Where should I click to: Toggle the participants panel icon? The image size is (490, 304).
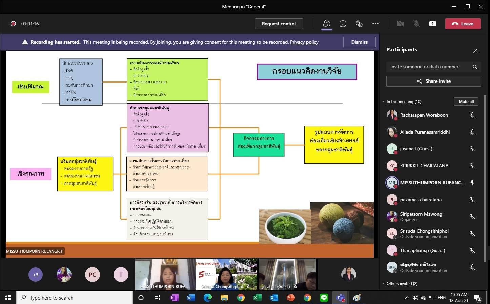click(327, 24)
